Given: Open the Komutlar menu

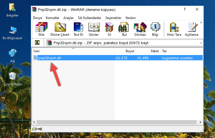Looking at the screenshot, I should pos(53,18).
